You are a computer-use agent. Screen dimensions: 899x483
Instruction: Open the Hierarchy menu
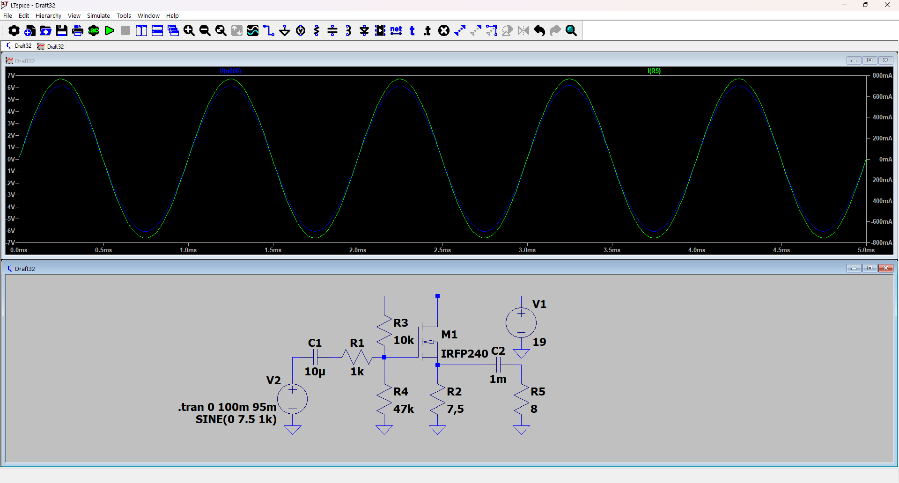coord(49,15)
